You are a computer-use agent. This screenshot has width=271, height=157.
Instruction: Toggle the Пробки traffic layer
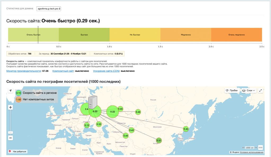coord(232,91)
